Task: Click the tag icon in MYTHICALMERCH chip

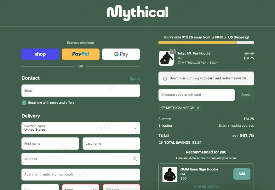Action: pyautogui.click(x=163, y=108)
